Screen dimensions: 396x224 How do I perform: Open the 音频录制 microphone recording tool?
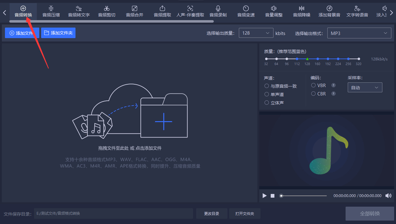(218, 11)
